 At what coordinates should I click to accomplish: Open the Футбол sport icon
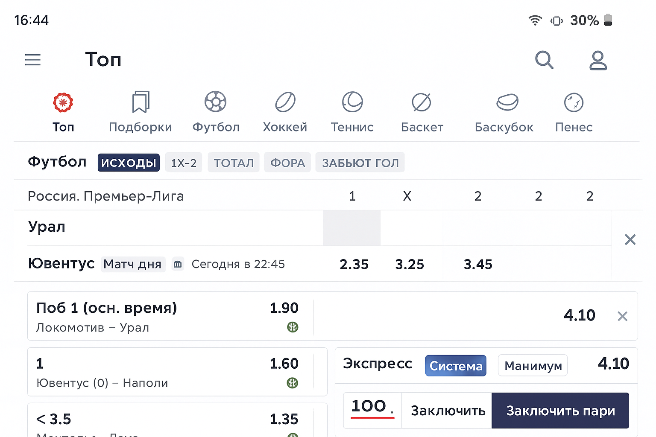point(216,102)
